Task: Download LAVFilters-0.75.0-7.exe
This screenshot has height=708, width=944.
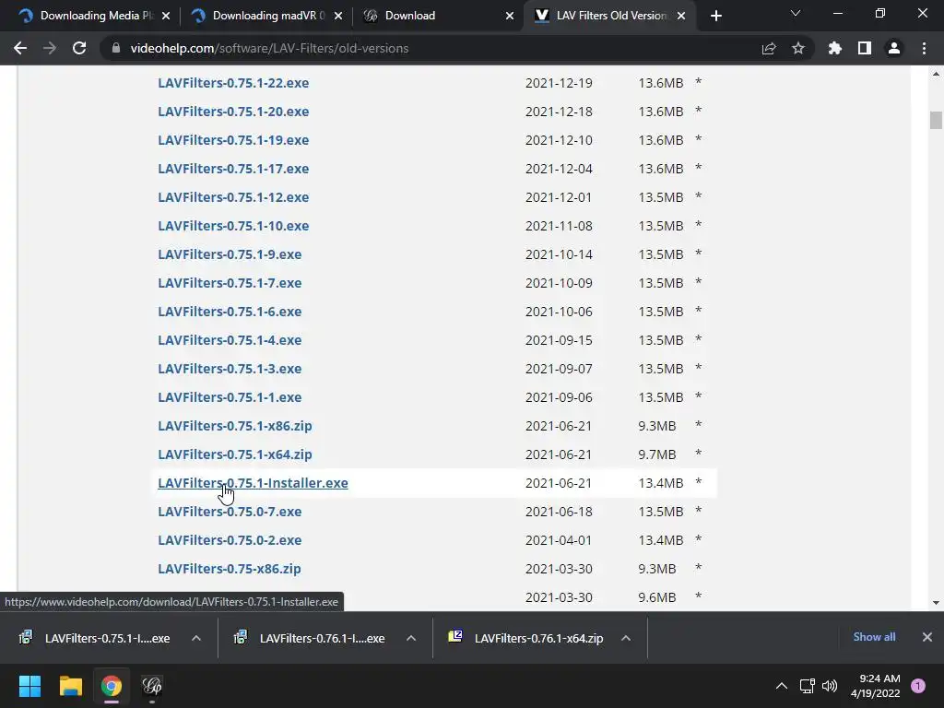Action: tap(230, 512)
